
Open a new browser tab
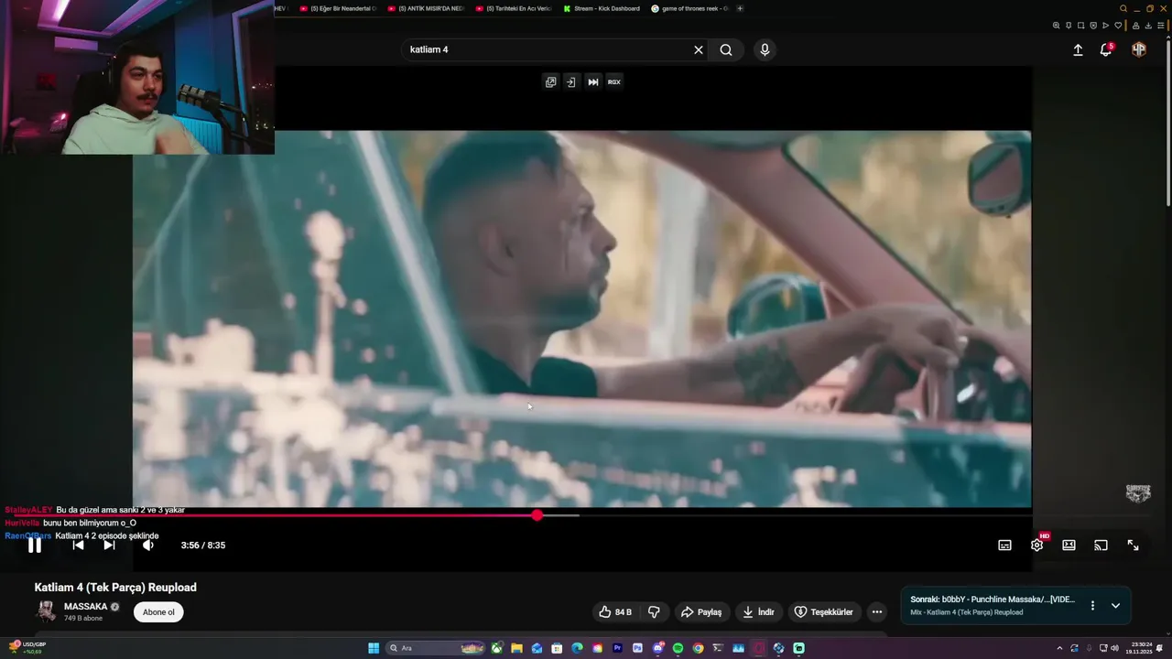click(740, 8)
